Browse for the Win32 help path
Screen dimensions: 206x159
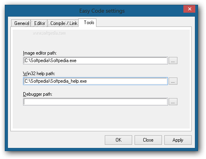pyautogui.click(x=173, y=81)
